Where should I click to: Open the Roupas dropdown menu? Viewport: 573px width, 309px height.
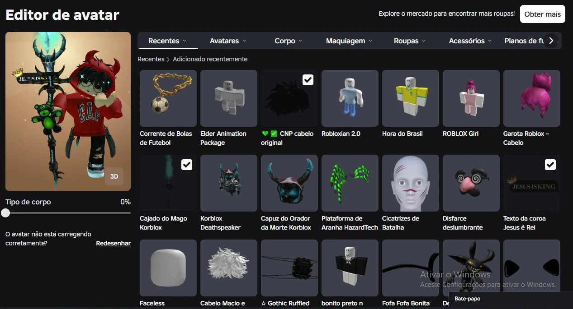410,41
